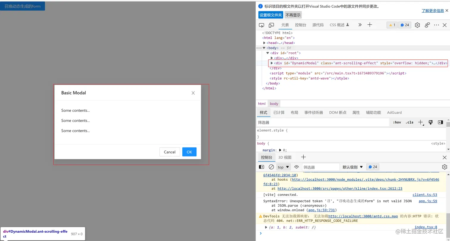
Task: Open the top JavaScript context dropdown
Action: point(283,167)
